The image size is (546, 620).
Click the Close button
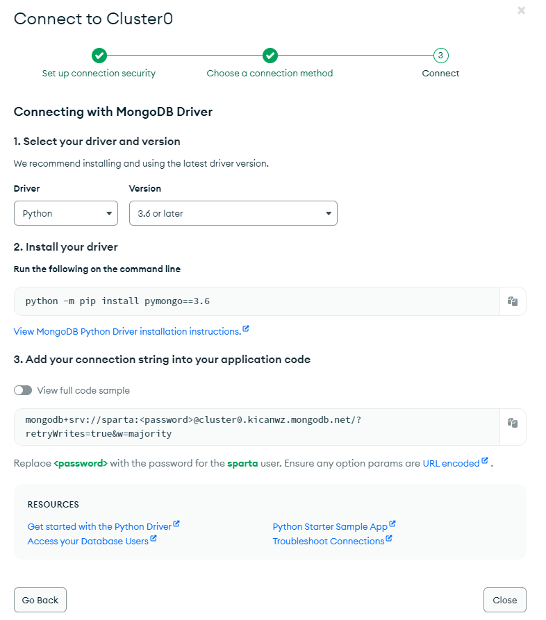[505, 600]
